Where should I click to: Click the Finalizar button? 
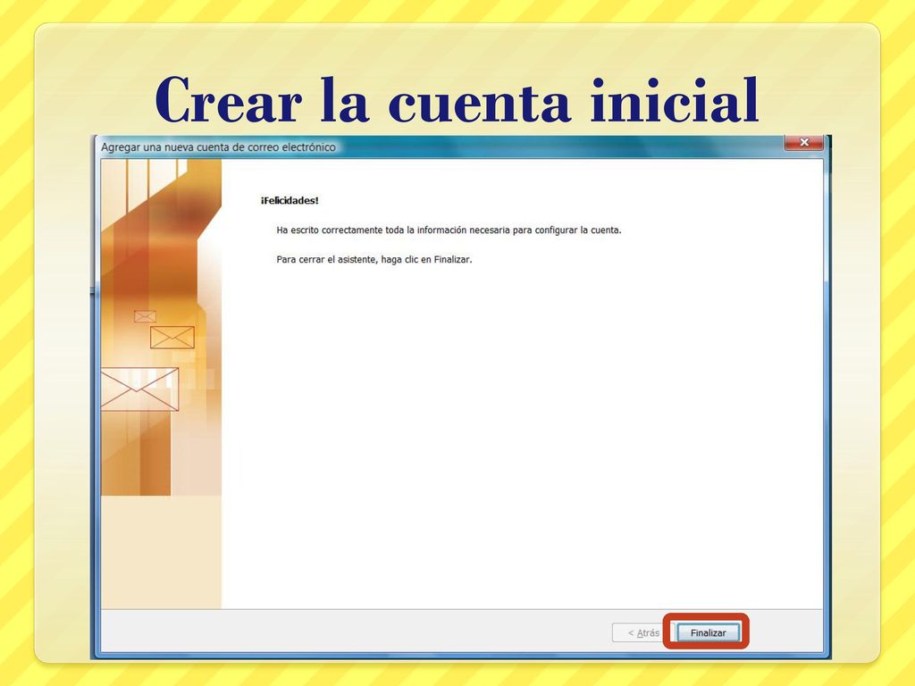click(x=708, y=632)
